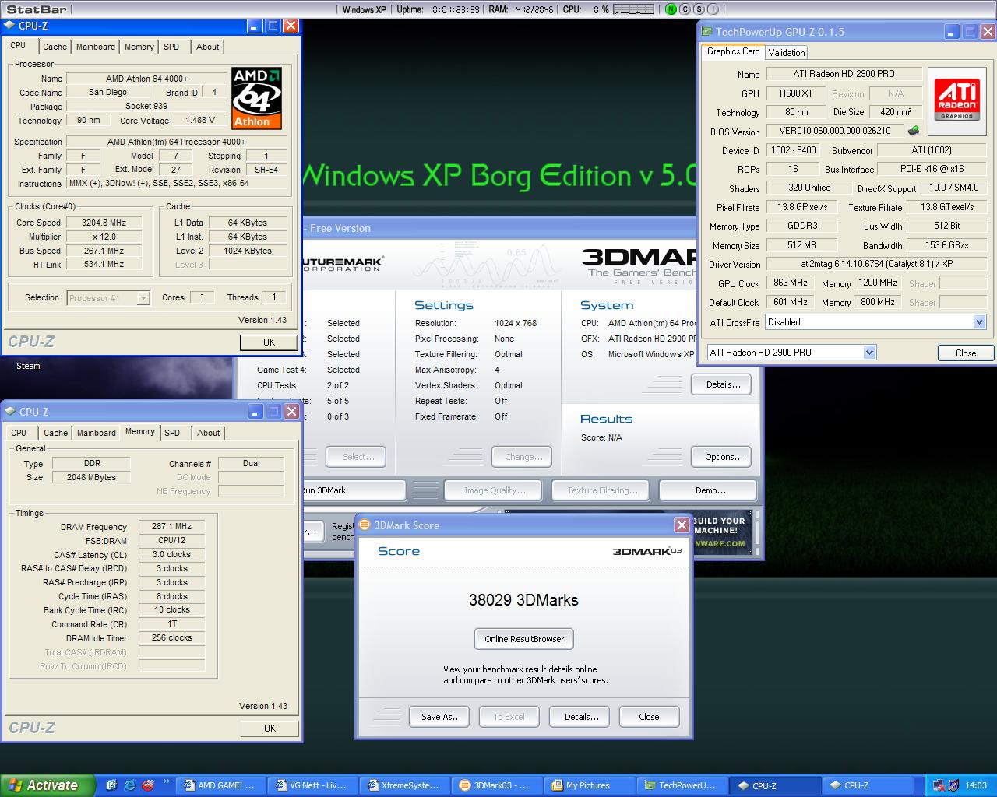This screenshot has width=997, height=797.
Task: Click the Driver Version field in GPU-Z
Action: (876, 264)
